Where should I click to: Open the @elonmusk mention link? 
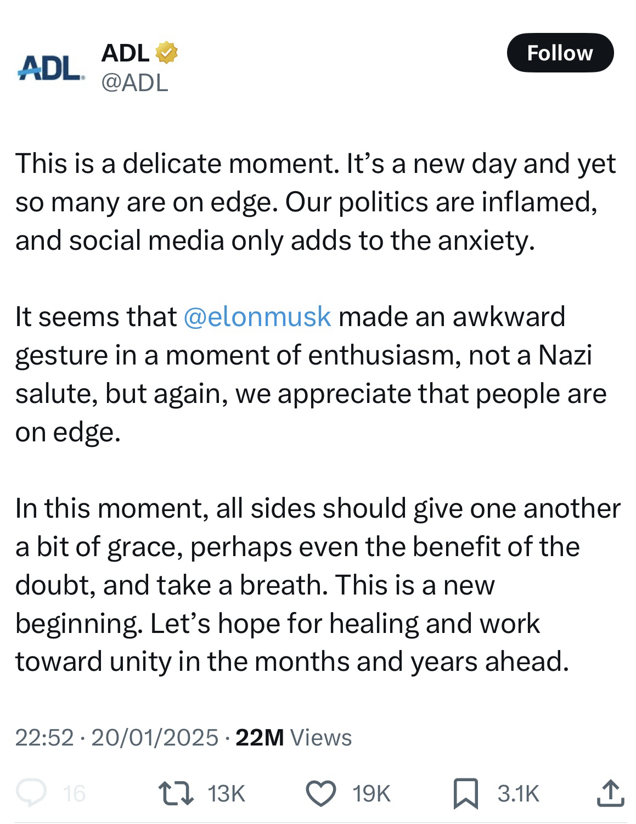click(257, 317)
